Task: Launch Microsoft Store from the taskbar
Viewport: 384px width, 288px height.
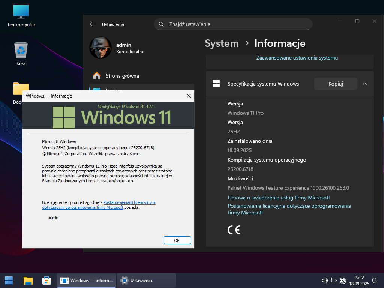Action: tap(46, 280)
